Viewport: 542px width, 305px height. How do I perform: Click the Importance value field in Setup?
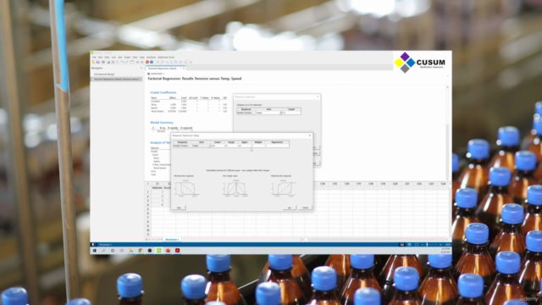(x=277, y=146)
